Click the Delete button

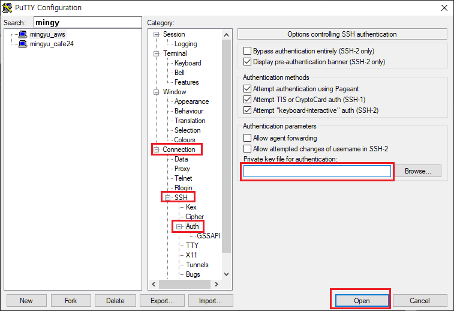(x=115, y=301)
